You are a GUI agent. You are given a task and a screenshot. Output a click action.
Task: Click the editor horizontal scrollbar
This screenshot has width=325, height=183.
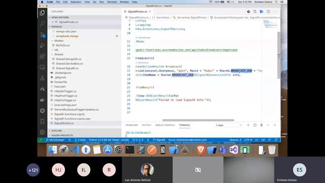point(198,120)
